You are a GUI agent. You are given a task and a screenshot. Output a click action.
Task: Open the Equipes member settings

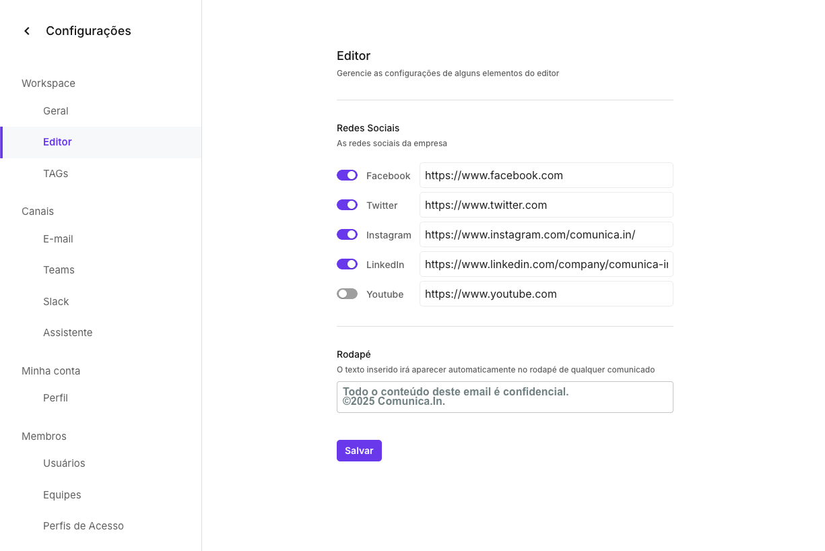click(62, 494)
